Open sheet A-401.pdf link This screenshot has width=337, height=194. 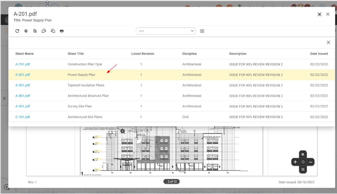pos(23,96)
